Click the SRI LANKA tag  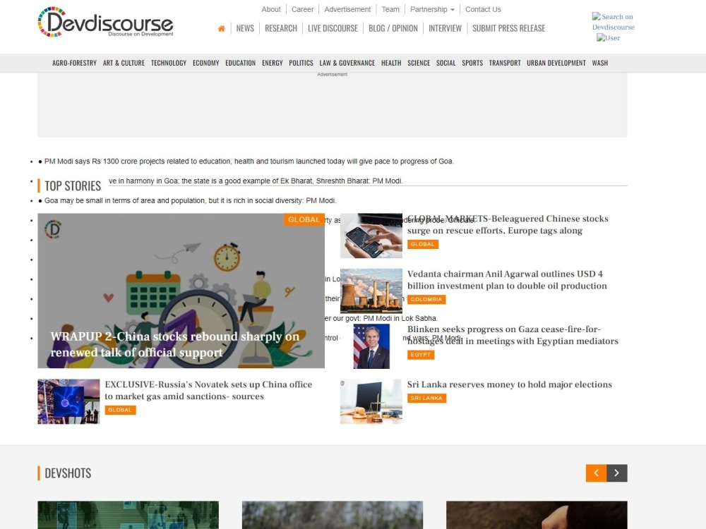tap(426, 398)
